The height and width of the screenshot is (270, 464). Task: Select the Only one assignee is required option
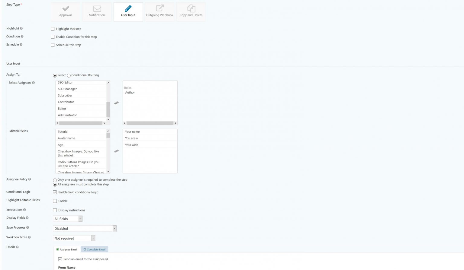[x=55, y=179]
